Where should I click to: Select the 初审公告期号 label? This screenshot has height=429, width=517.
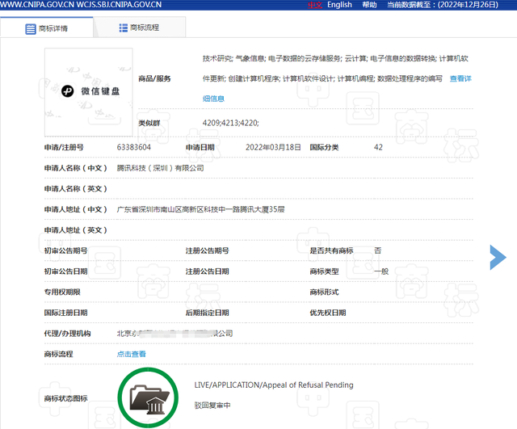[65, 250]
